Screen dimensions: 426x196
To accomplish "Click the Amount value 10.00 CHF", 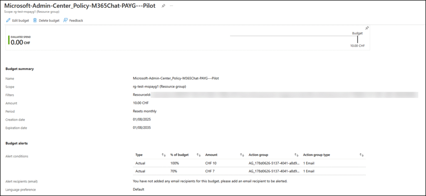I will click(141, 103).
